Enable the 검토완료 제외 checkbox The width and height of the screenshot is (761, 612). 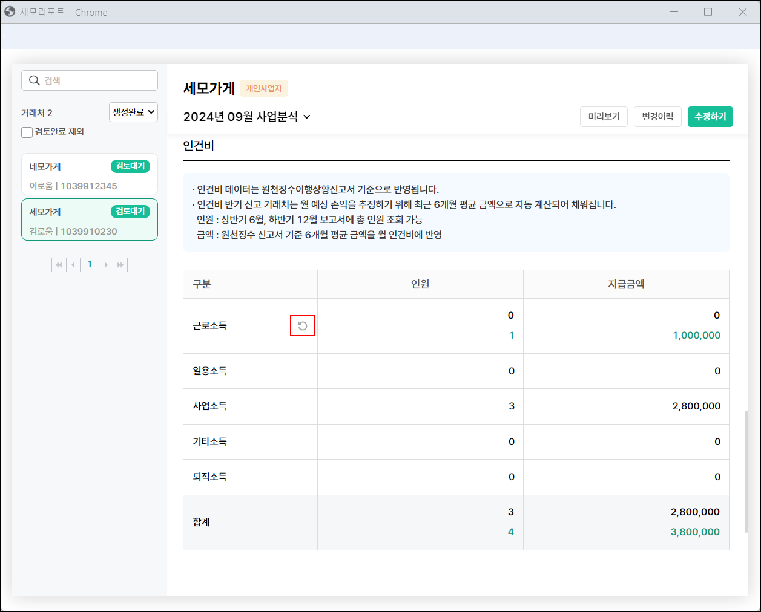pyautogui.click(x=27, y=132)
